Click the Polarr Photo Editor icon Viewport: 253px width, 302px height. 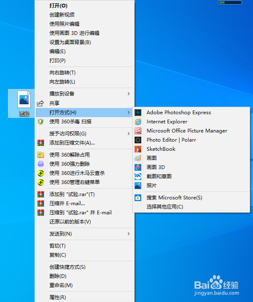[x=138, y=140]
